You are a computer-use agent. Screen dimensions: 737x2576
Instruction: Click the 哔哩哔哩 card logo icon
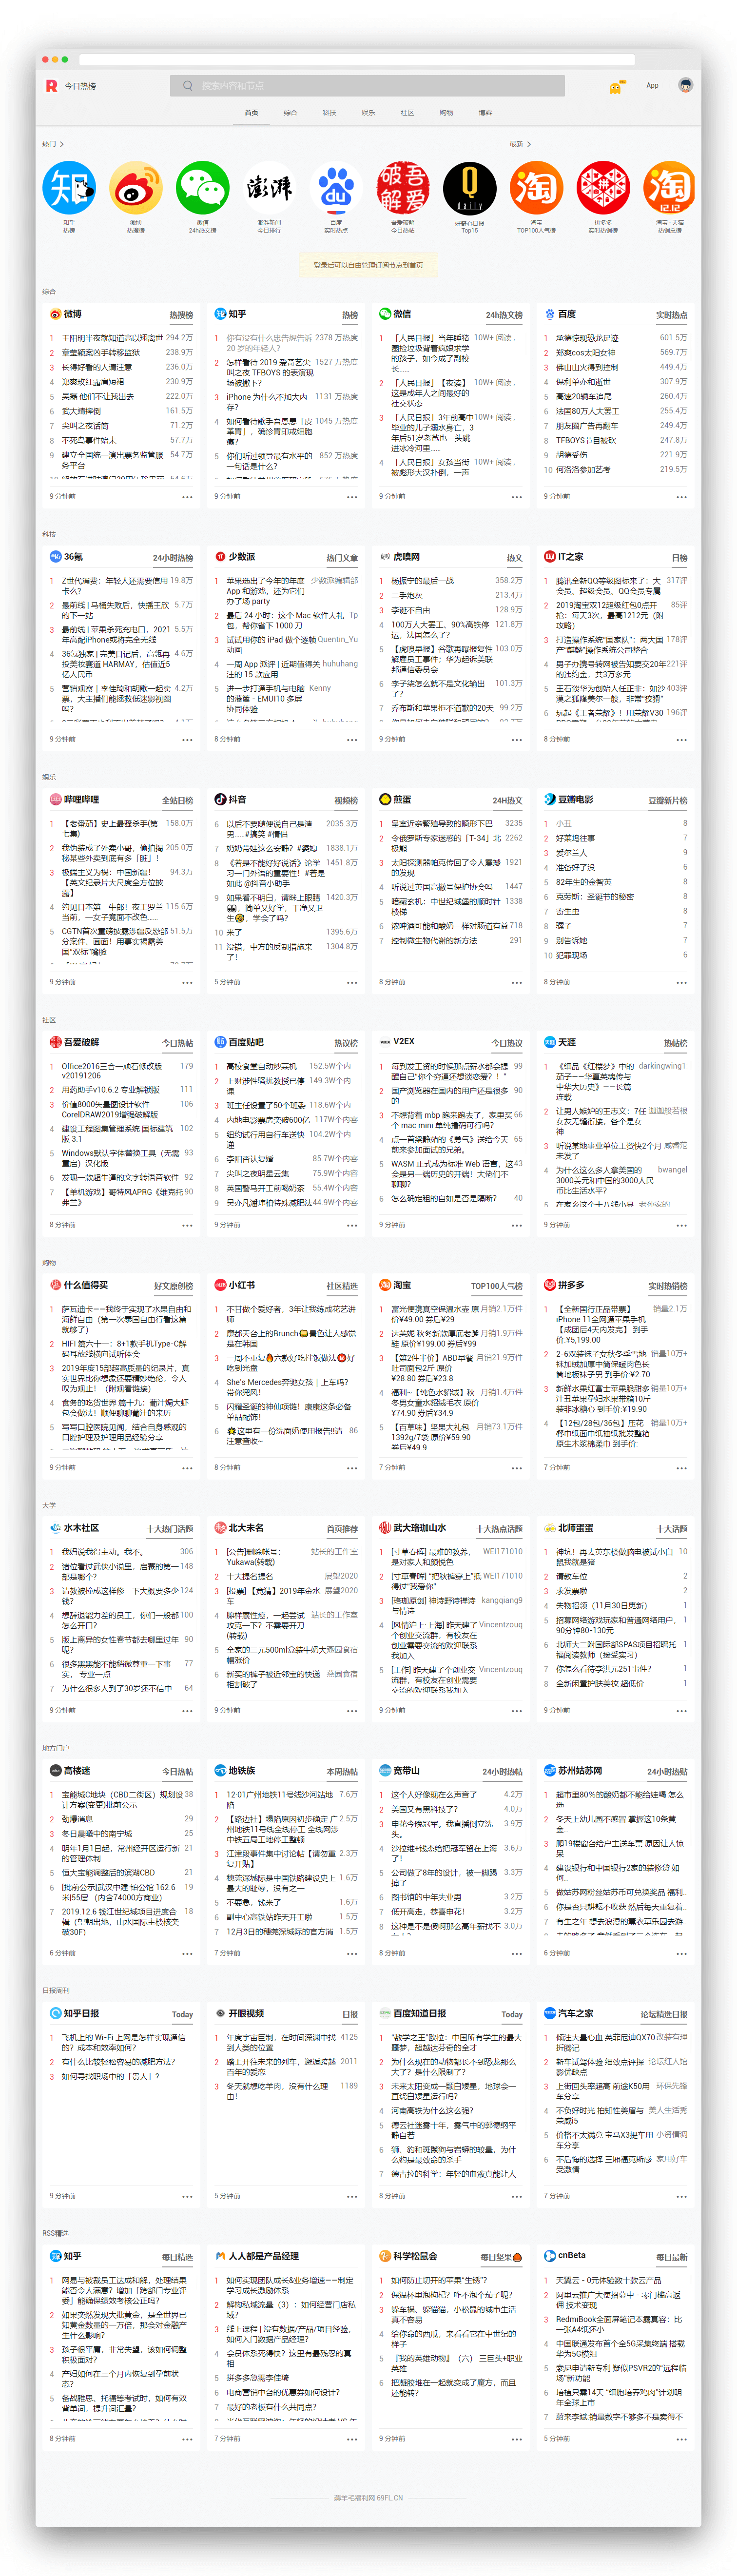coord(55,799)
